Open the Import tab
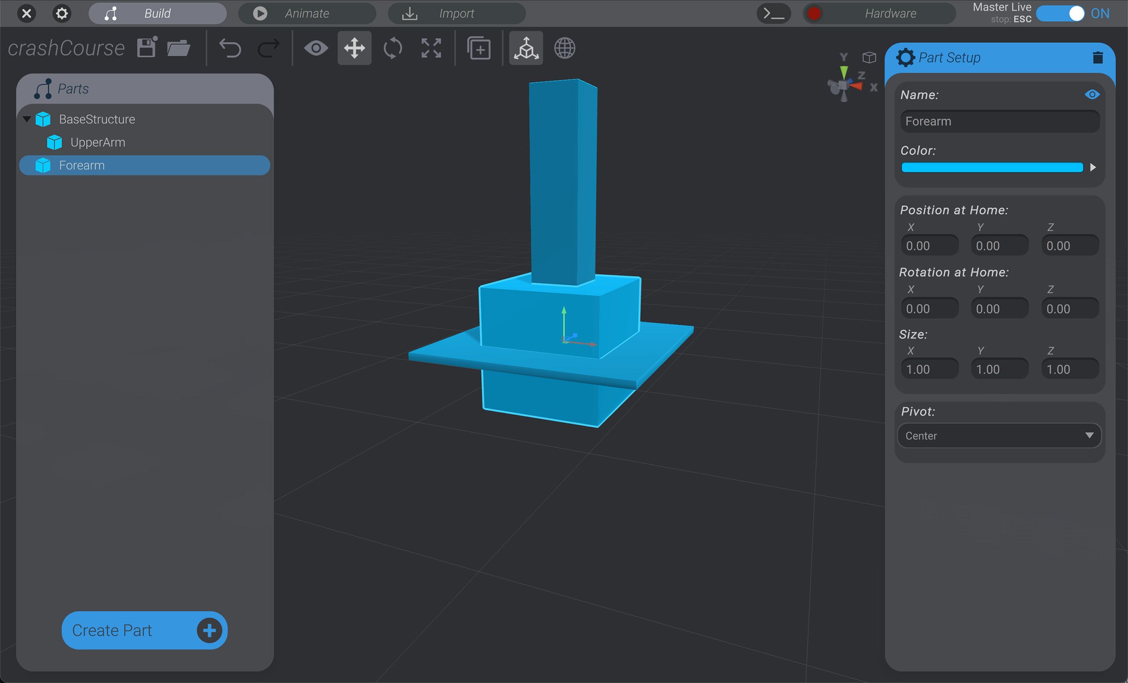This screenshot has height=683, width=1128. 456,13
